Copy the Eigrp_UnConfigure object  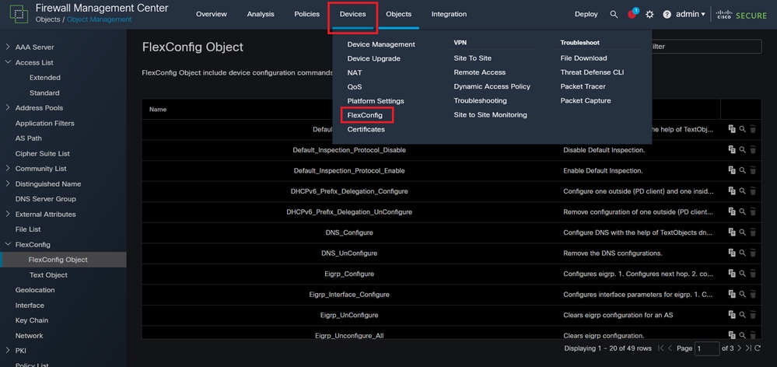pyautogui.click(x=731, y=314)
